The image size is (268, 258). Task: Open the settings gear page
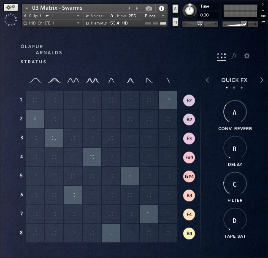pyautogui.click(x=246, y=56)
